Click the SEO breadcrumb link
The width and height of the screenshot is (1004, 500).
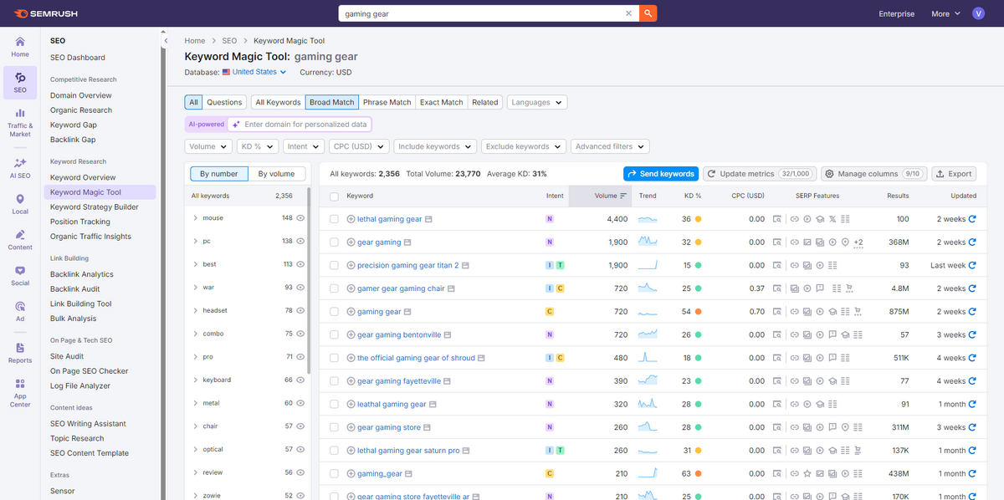229,40
